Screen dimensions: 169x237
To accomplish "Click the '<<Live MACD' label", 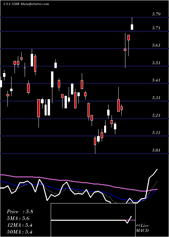I will pyautogui.click(x=142, y=228).
